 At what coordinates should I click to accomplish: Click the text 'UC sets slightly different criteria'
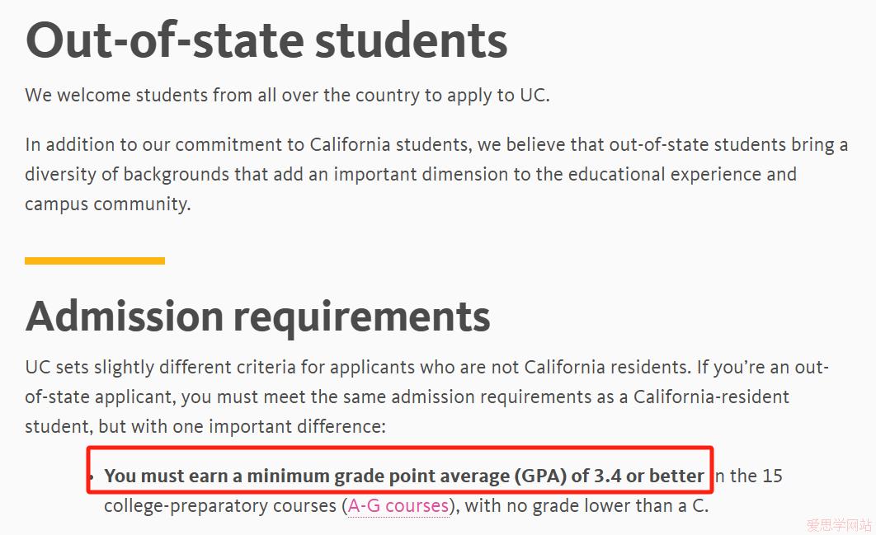(162, 368)
